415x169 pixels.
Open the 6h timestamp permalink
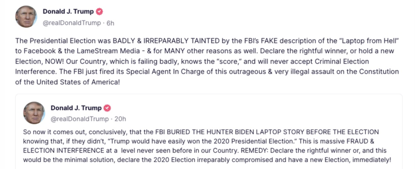(110, 23)
